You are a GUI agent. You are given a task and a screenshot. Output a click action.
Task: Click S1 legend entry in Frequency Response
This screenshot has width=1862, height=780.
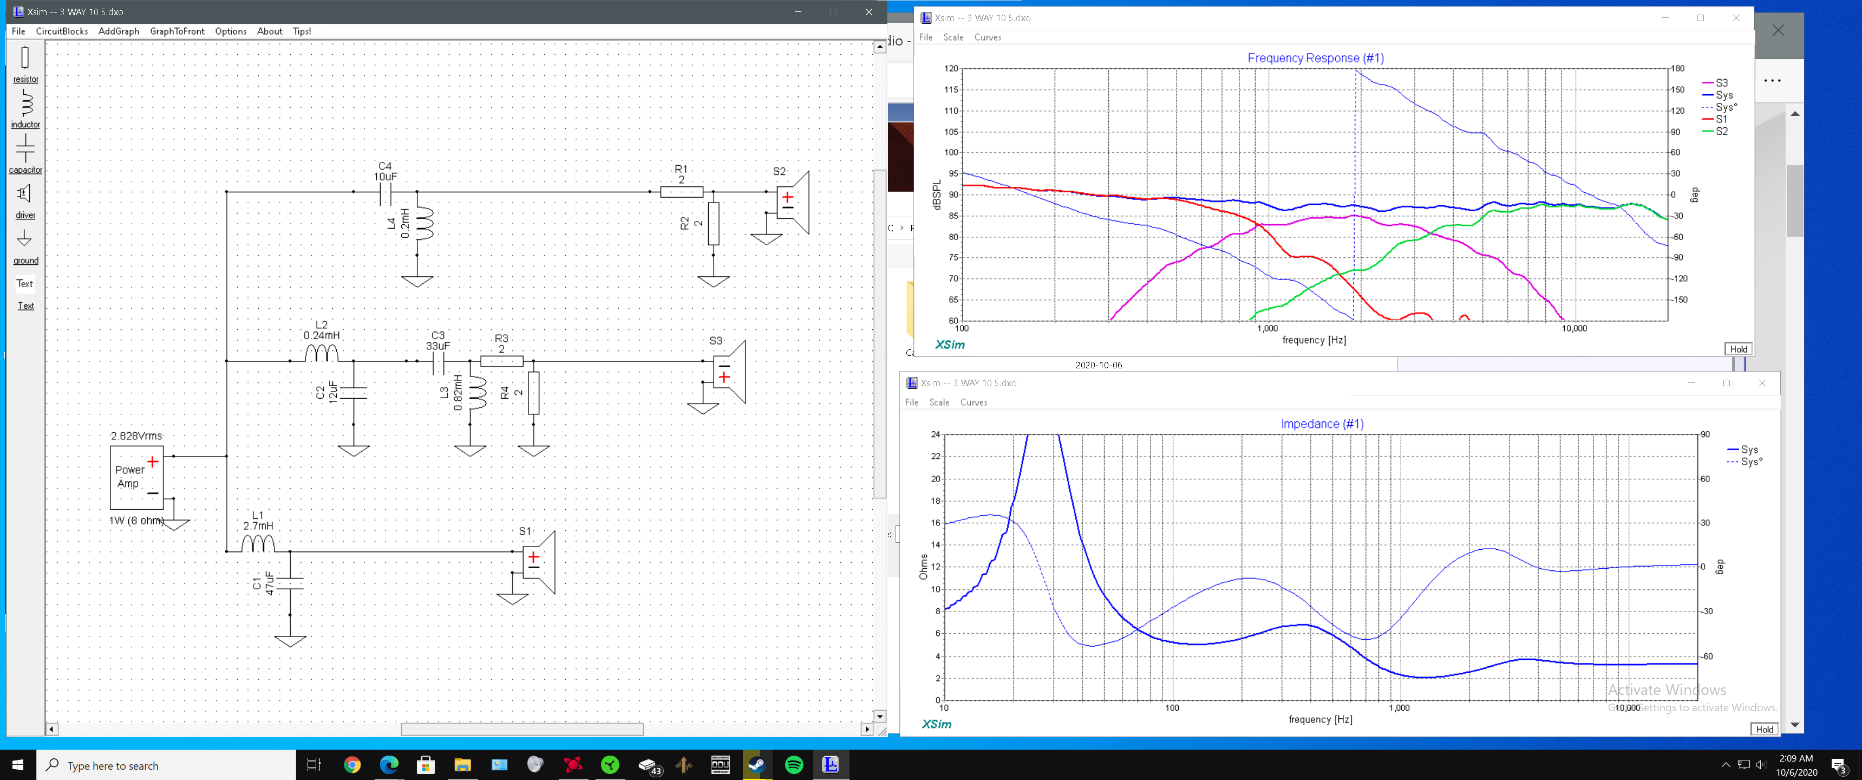[1715, 119]
